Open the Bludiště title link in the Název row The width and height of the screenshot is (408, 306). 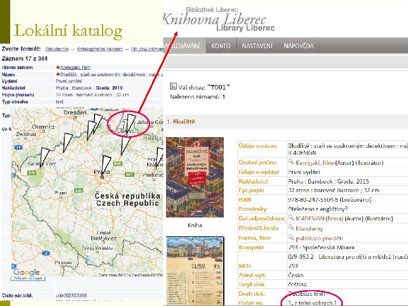[x=112, y=74]
